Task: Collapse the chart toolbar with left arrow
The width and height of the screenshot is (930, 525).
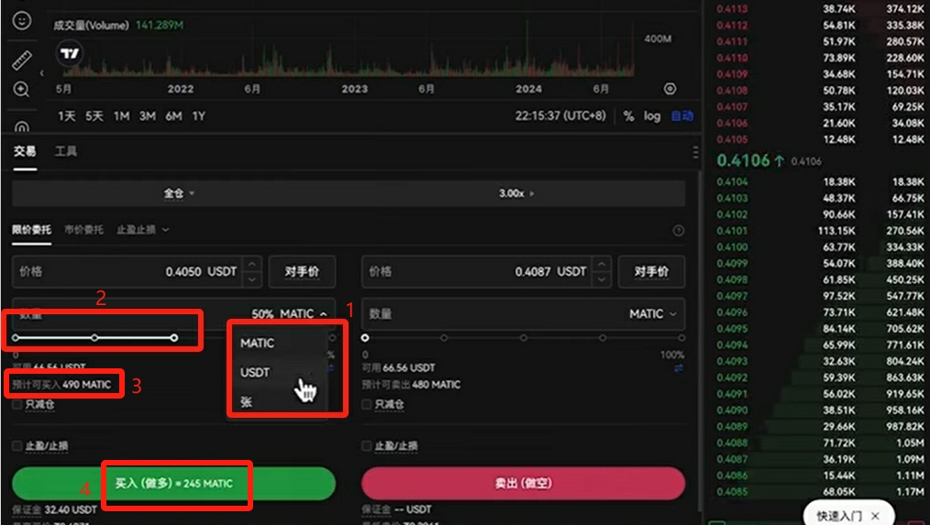Action: coord(41,73)
